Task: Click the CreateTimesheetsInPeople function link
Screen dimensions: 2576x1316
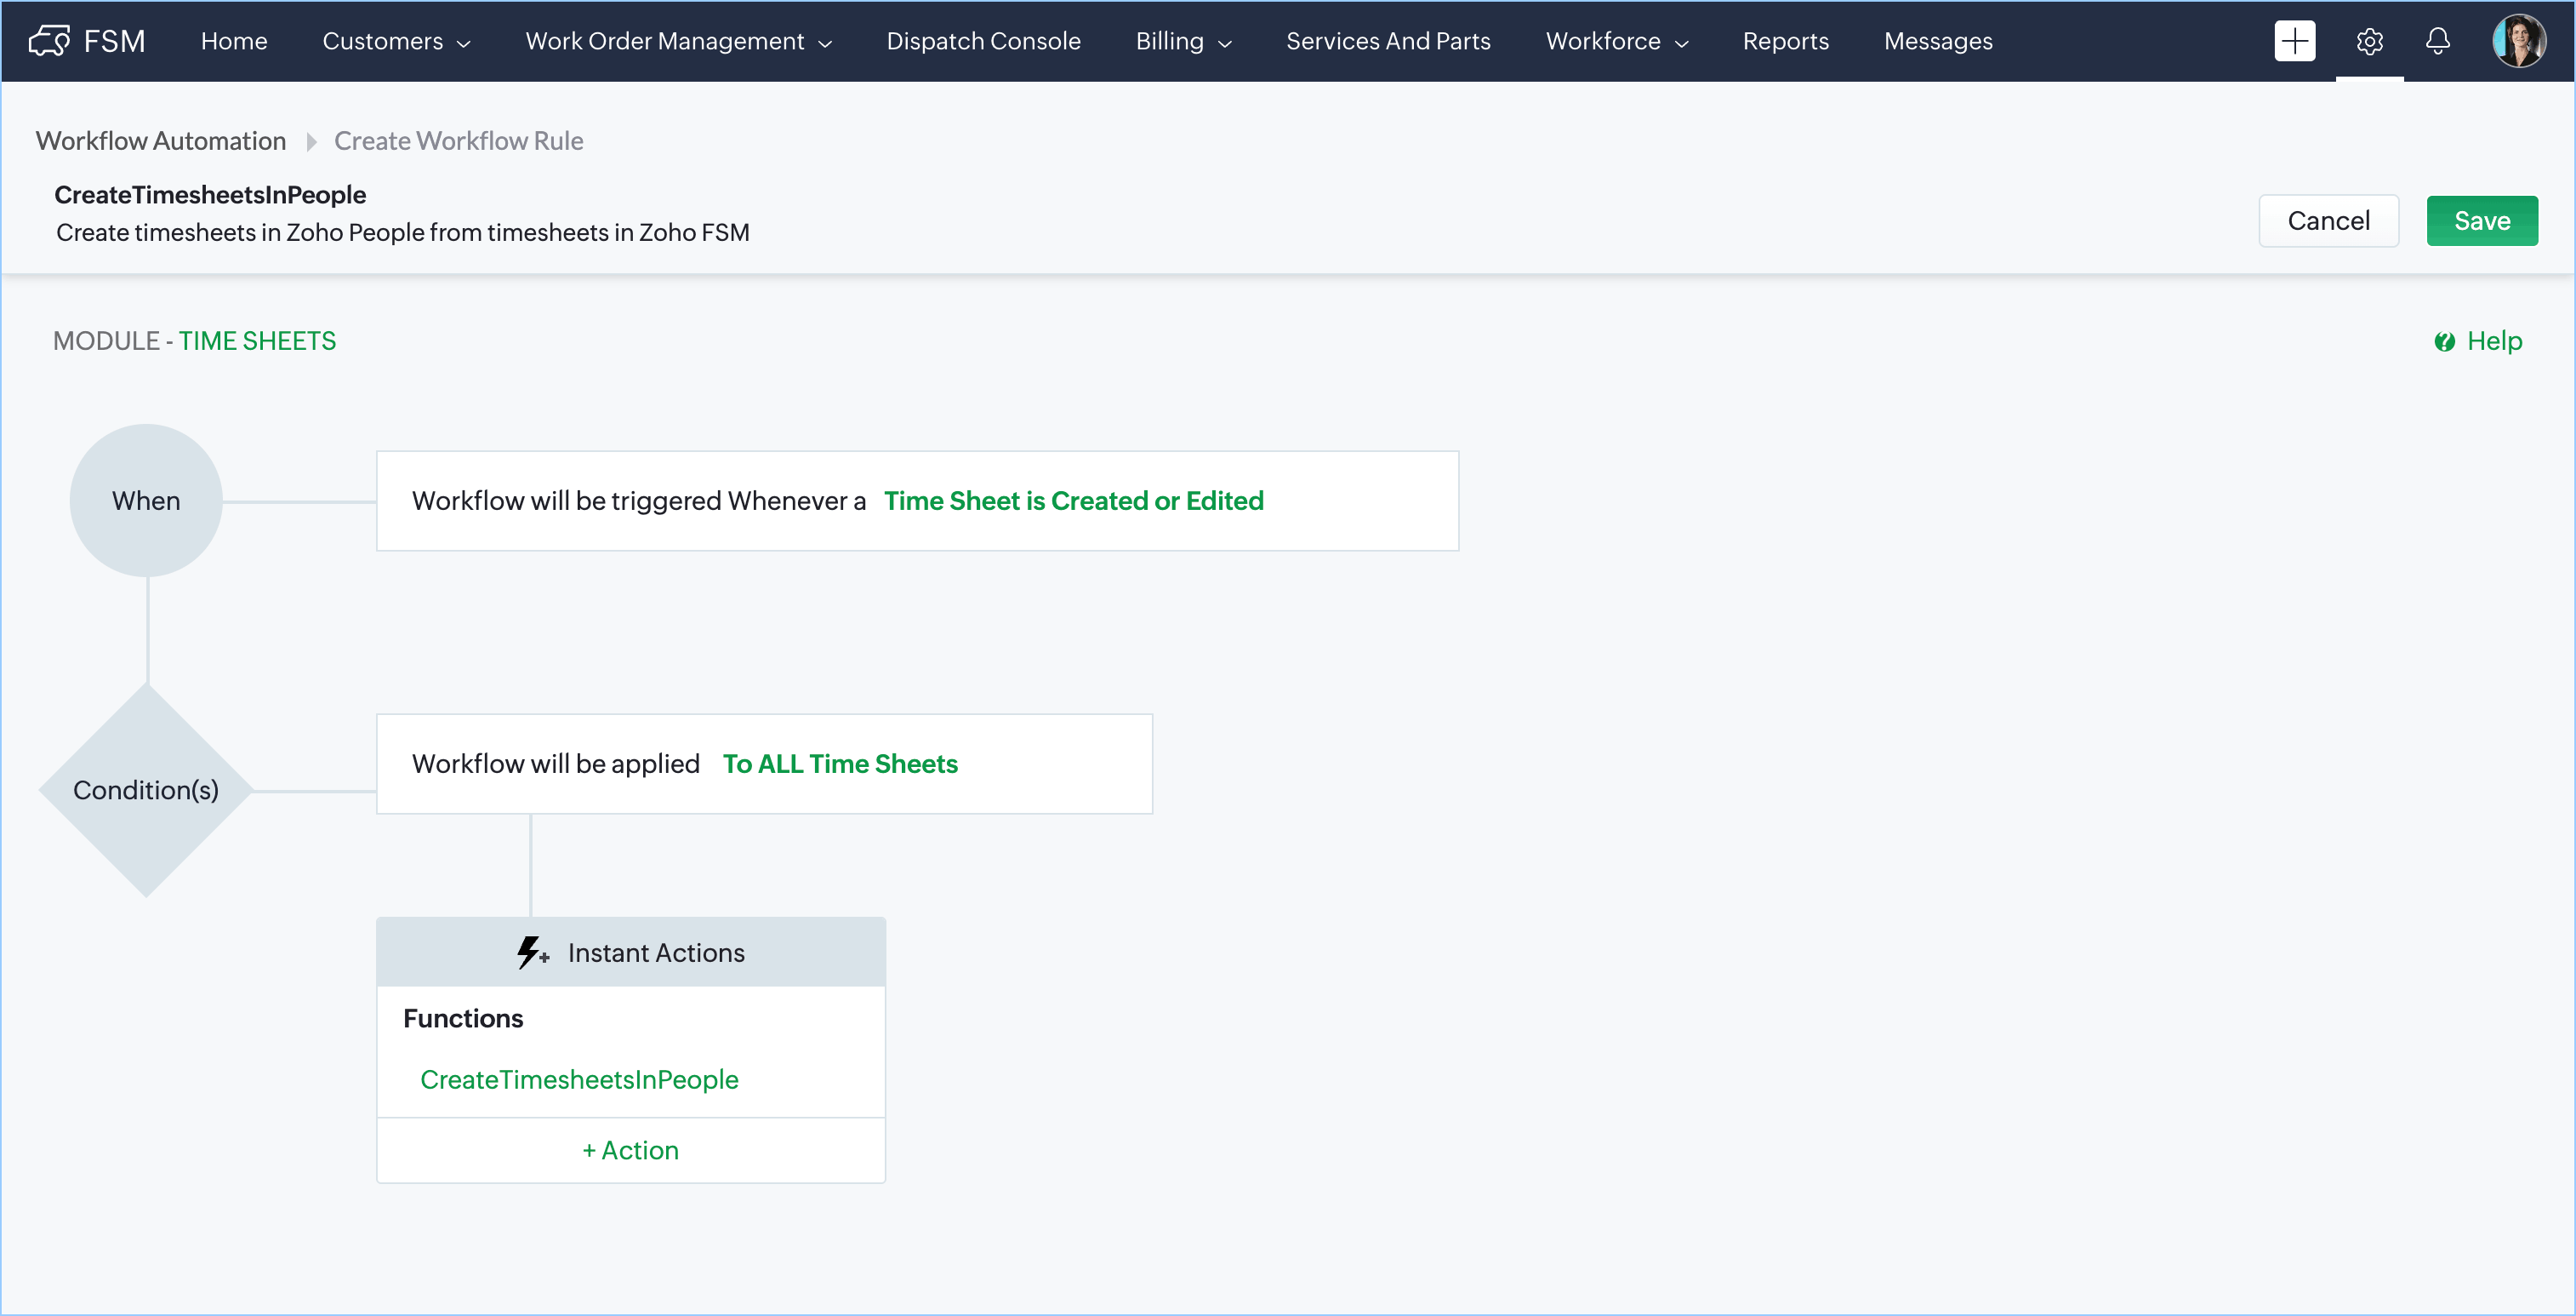Action: [x=579, y=1080]
